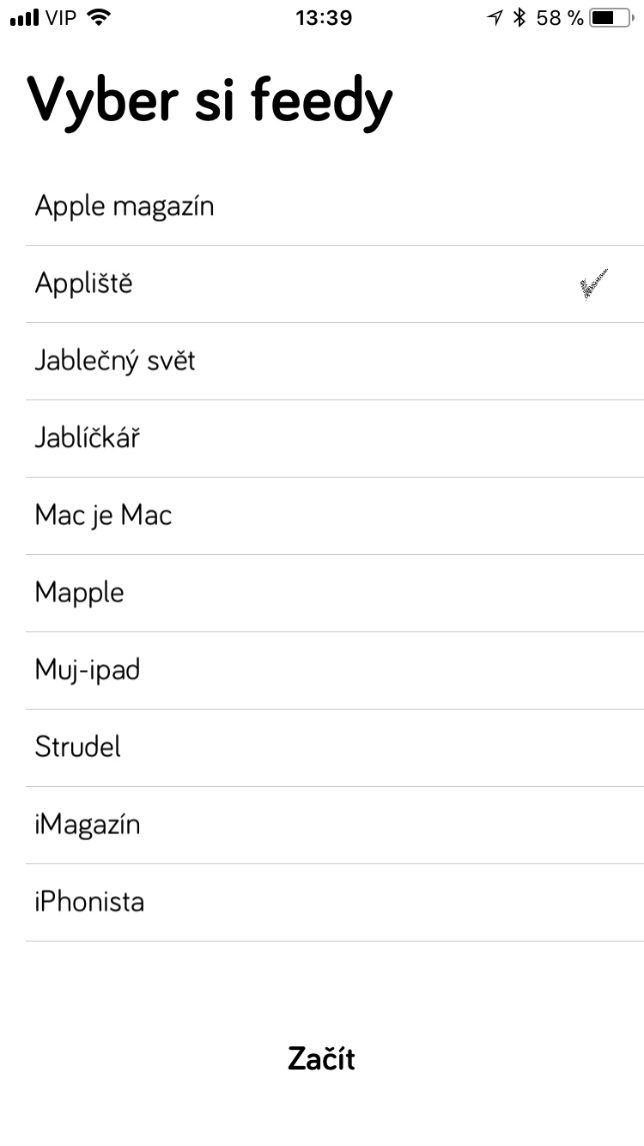Tap the location arrow status icon

(494, 17)
